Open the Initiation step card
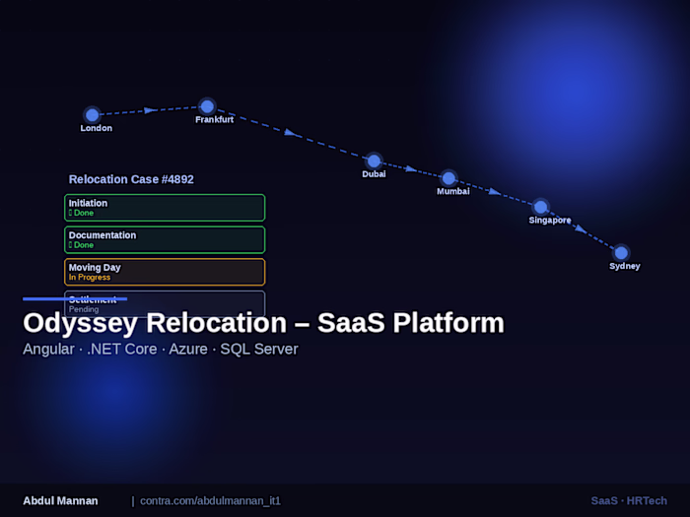The width and height of the screenshot is (690, 517). coord(165,208)
